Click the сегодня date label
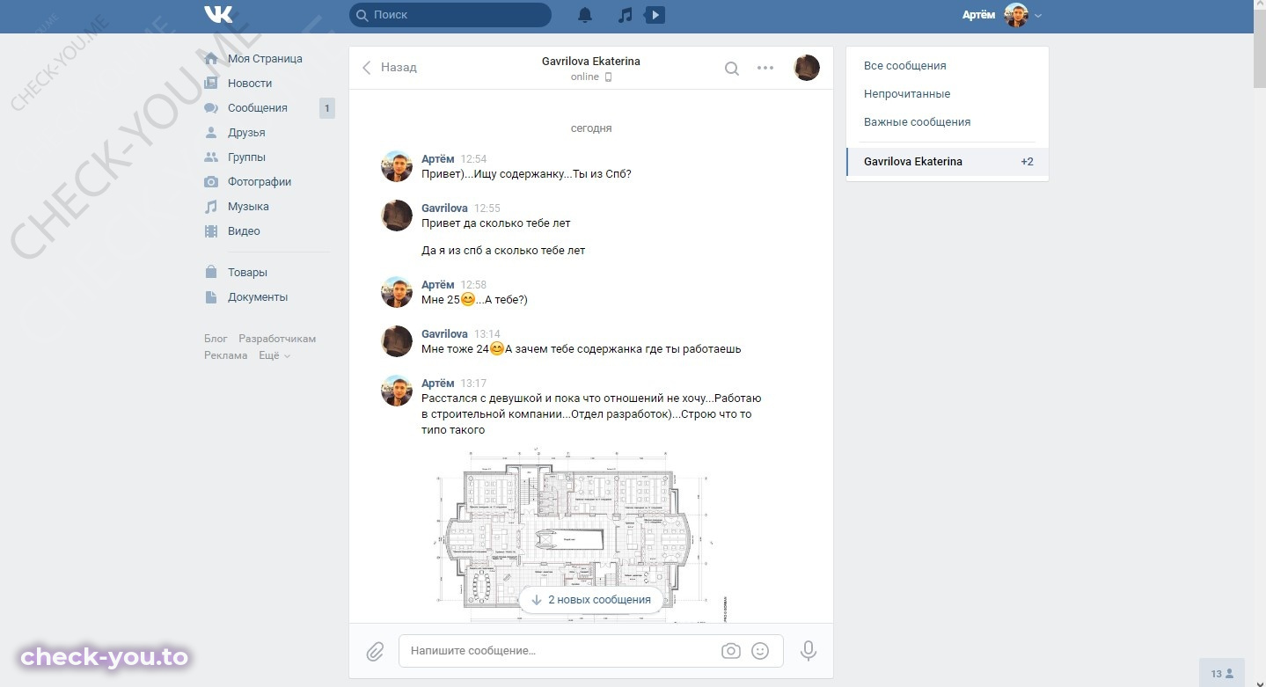The width and height of the screenshot is (1266, 687). click(591, 128)
